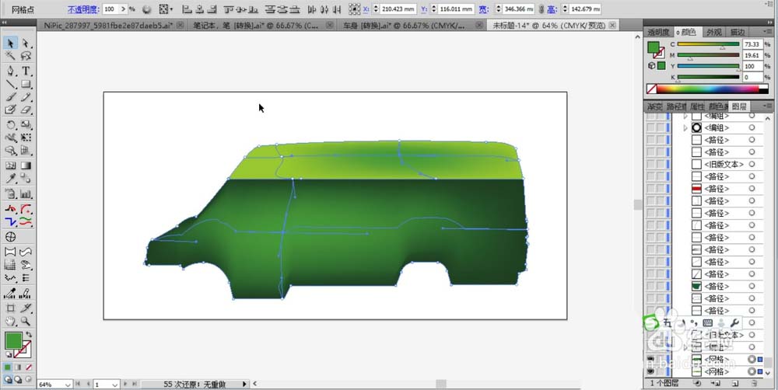The image size is (778, 390).
Task: Select the Hand tool
Action: [x=10, y=322]
